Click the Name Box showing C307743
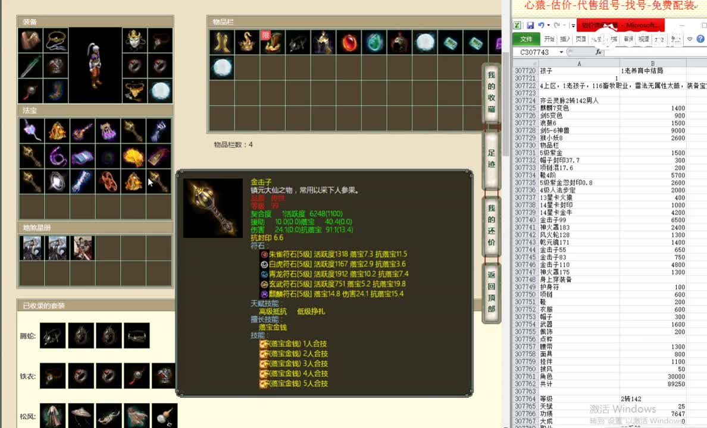This screenshot has height=428, width=707. [535, 52]
